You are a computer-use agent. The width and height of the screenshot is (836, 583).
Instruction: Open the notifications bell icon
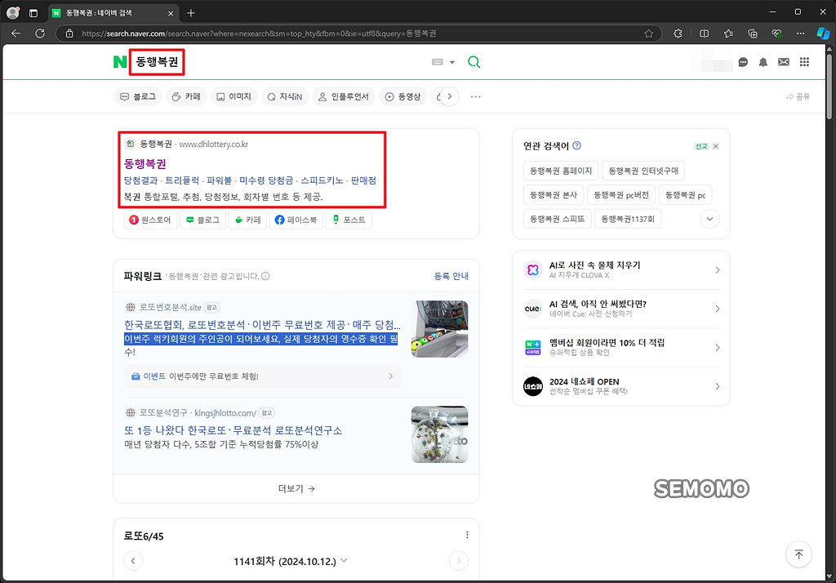[763, 62]
